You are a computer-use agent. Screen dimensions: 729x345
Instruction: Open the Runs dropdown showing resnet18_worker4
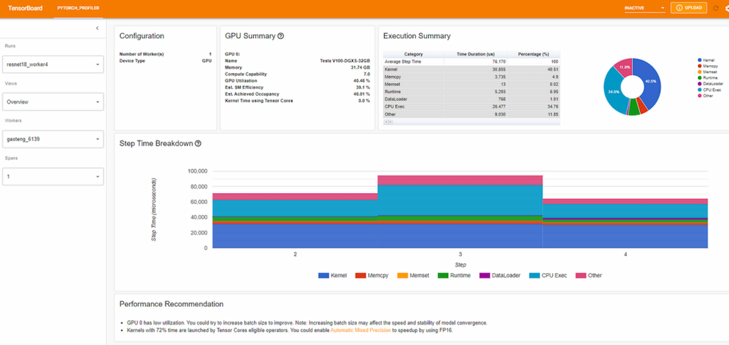(53, 64)
